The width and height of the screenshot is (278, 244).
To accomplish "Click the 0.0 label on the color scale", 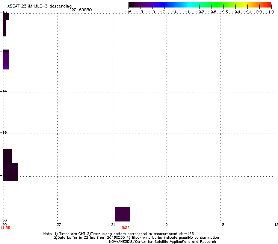I will click(x=259, y=12).
